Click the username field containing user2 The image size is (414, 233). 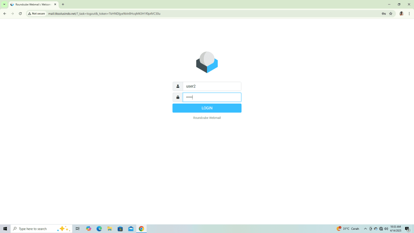pos(212,86)
